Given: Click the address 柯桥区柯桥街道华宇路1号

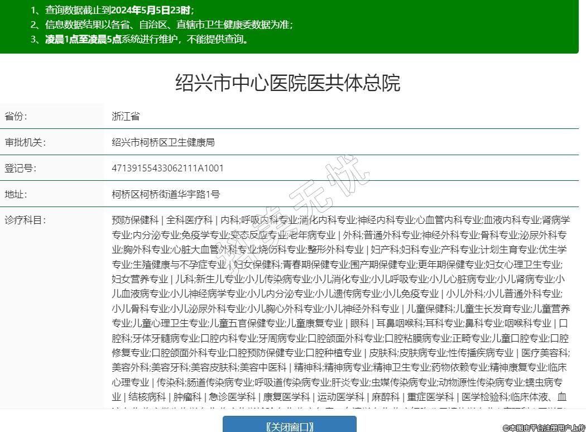Looking at the screenshot, I should tap(166, 194).
